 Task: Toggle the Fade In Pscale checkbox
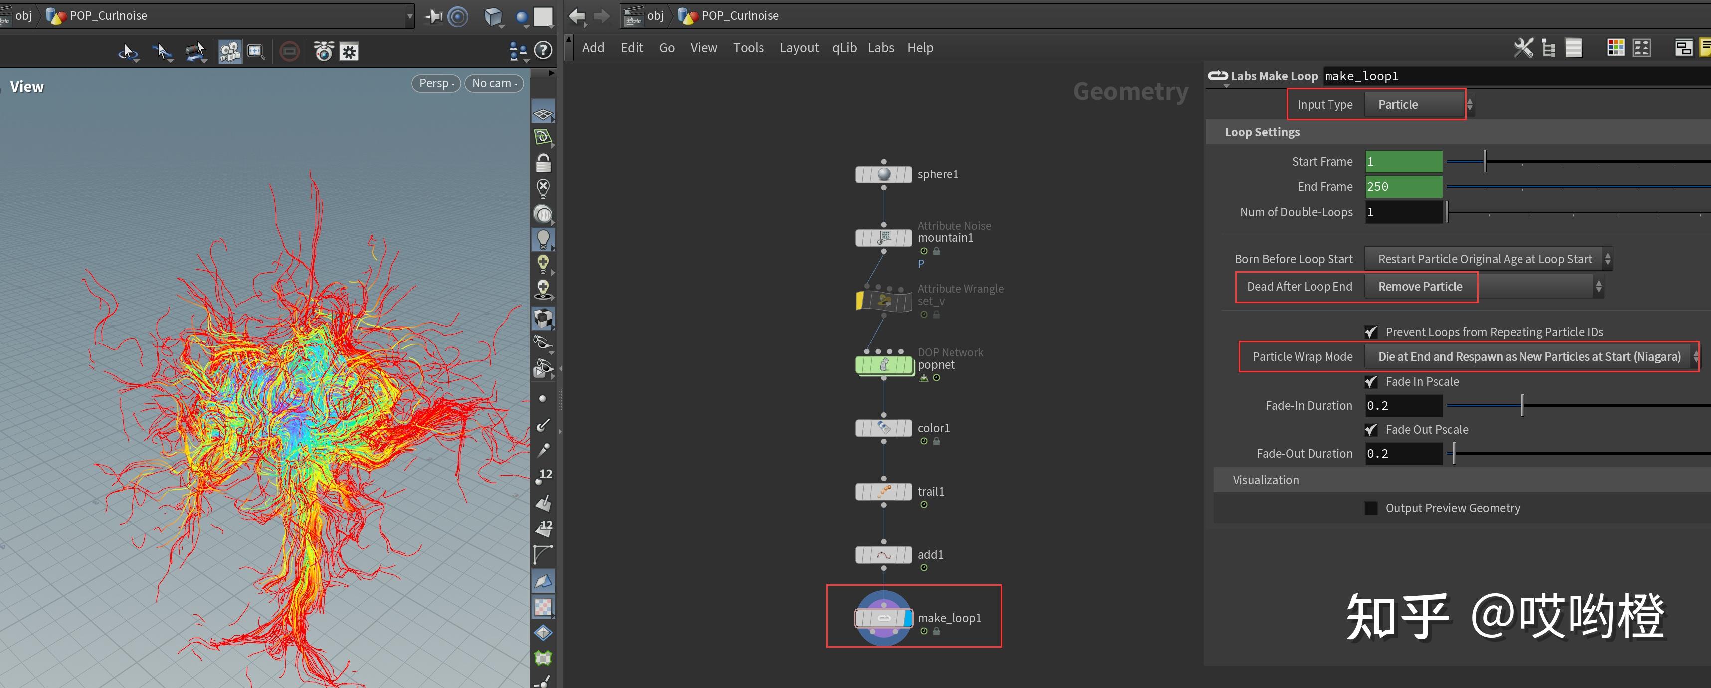[x=1370, y=382]
